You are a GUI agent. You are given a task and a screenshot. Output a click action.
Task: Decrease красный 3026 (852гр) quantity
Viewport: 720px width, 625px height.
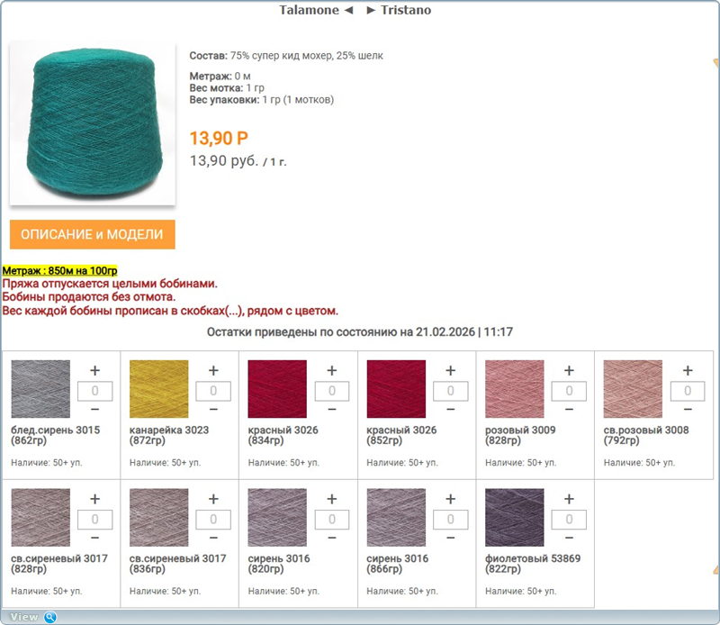451,409
